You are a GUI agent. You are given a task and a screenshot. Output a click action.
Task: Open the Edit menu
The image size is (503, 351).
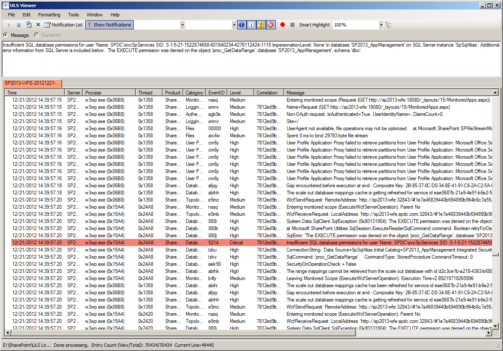[26, 15]
